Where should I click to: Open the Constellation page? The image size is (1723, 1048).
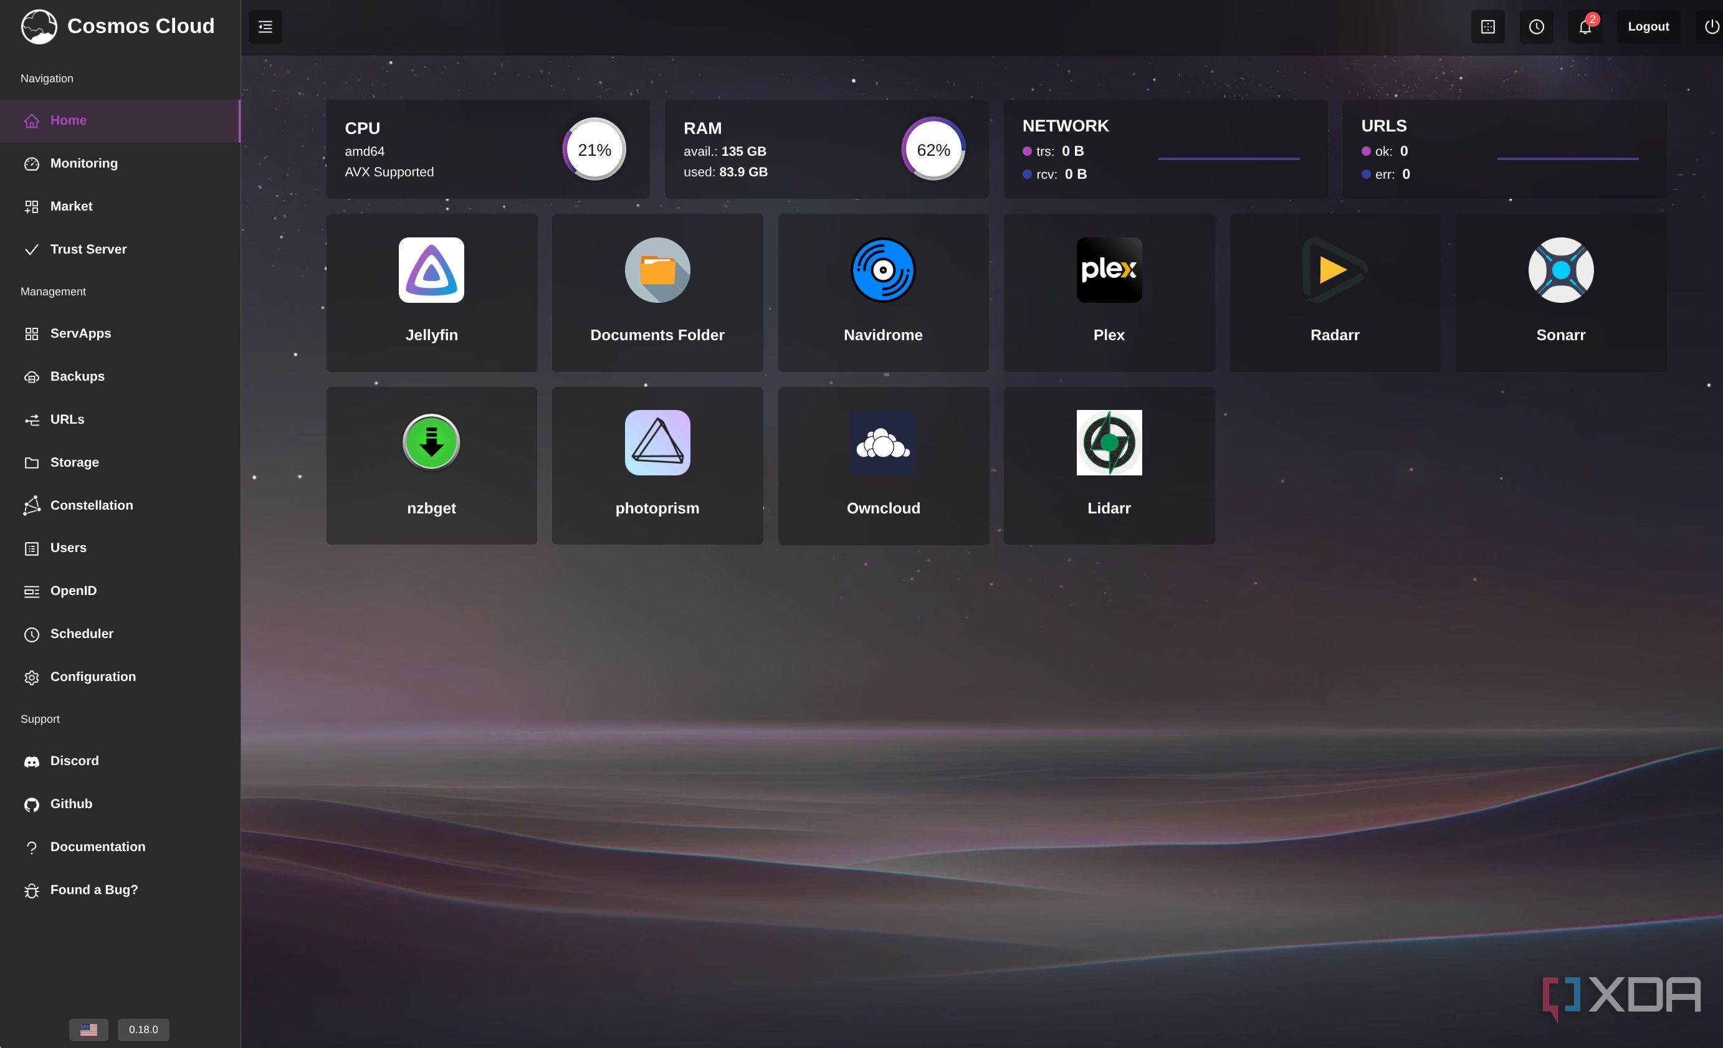120,505
